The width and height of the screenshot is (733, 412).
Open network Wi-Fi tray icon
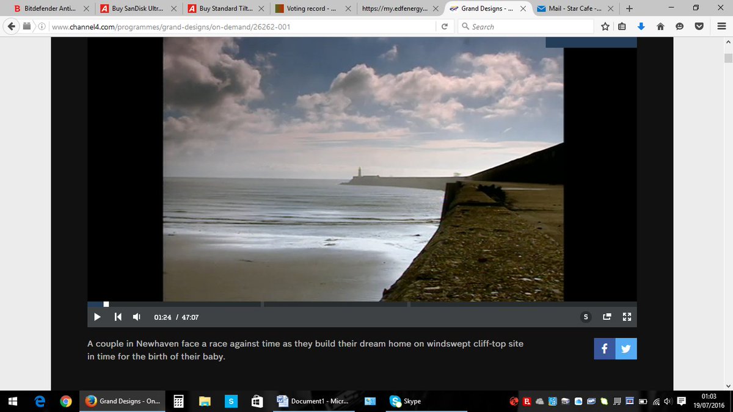point(656,402)
